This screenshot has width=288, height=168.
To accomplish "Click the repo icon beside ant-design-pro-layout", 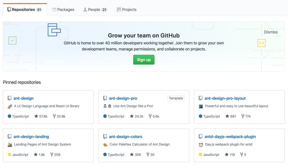I will (x=200, y=98).
